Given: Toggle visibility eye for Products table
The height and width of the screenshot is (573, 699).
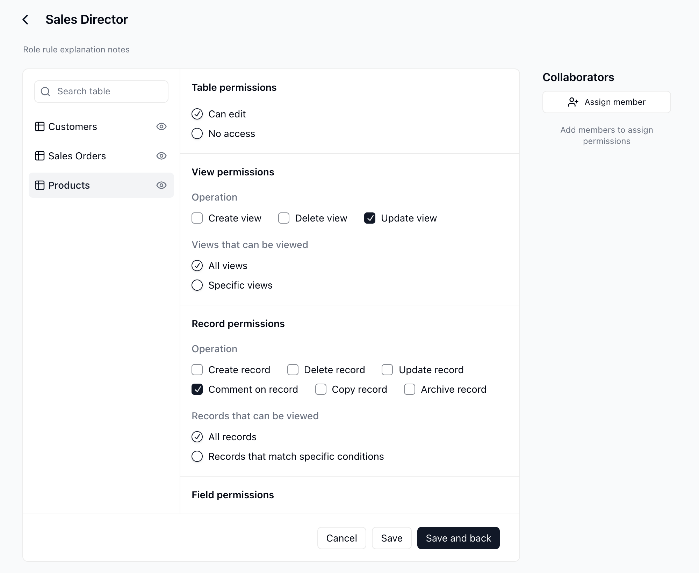Looking at the screenshot, I should (161, 185).
